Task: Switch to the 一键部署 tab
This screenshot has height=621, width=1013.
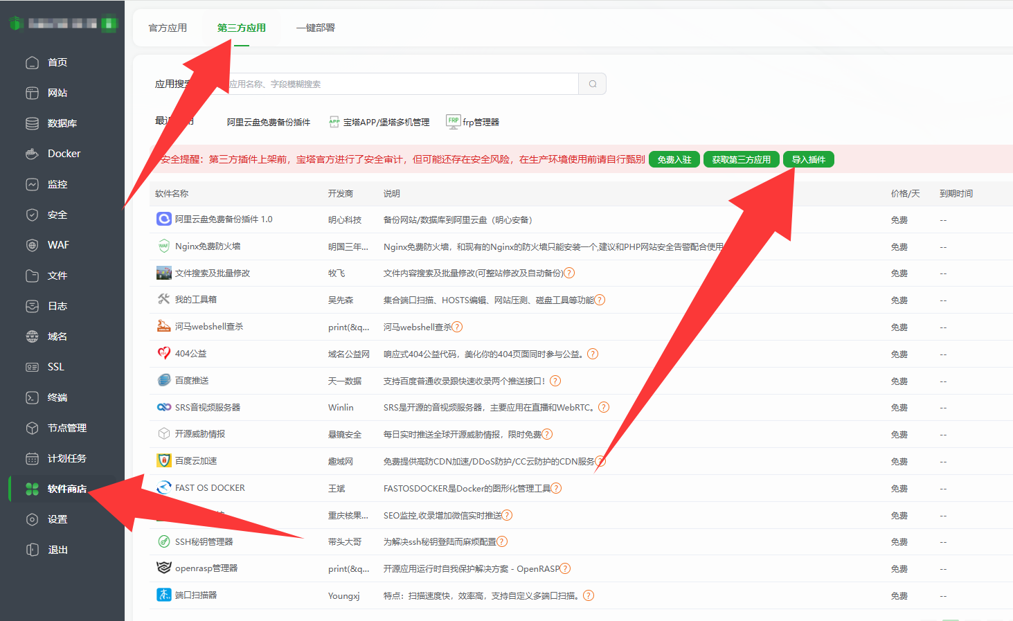Action: tap(315, 28)
